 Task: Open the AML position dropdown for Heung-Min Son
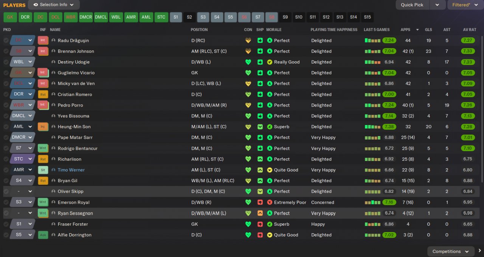[x=22, y=127]
